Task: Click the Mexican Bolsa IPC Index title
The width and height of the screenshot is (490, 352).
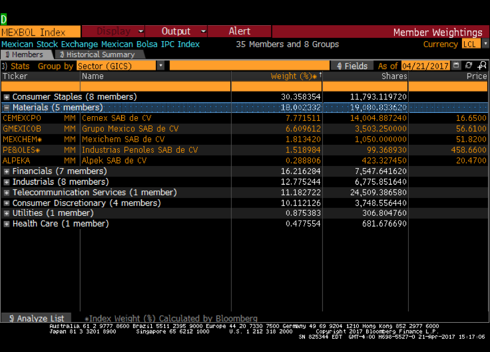Action: tap(100, 44)
